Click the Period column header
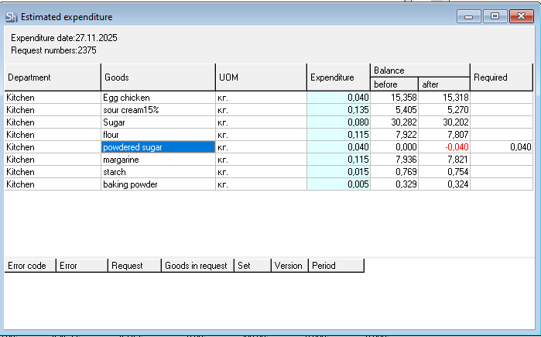 [335, 266]
